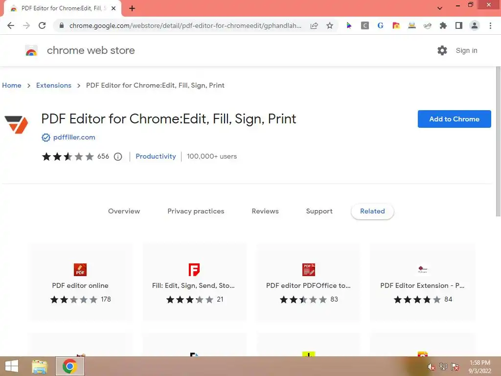Viewport: 501px width, 376px height.
Task: Expand the tab search dropdown arrow
Action: 440,8
